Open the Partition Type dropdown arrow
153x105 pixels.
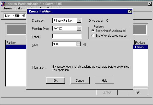79,28
